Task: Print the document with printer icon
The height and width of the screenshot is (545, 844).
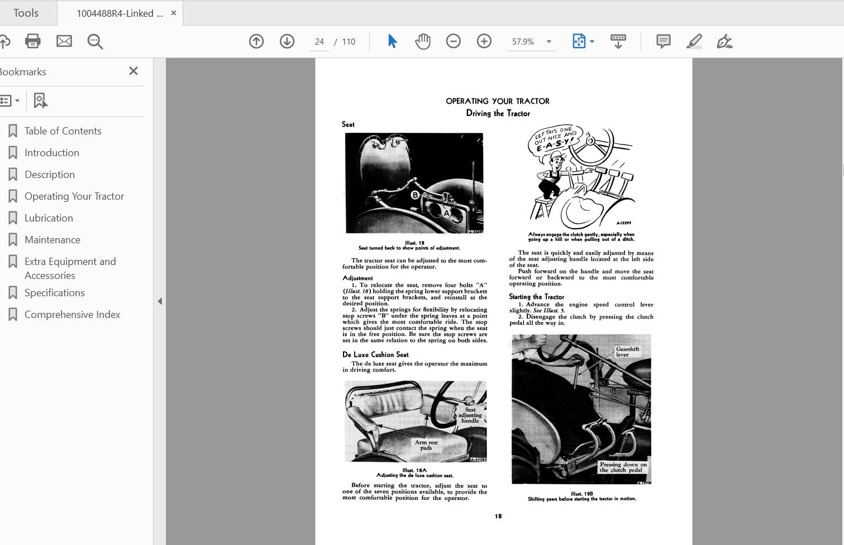Action: point(33,41)
